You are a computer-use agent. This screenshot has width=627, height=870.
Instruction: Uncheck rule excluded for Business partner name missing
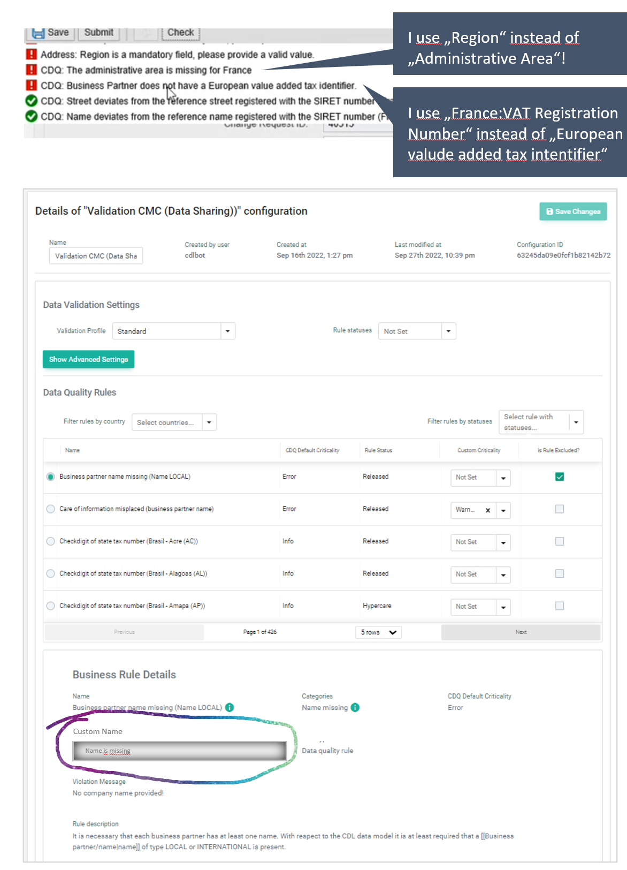click(559, 477)
